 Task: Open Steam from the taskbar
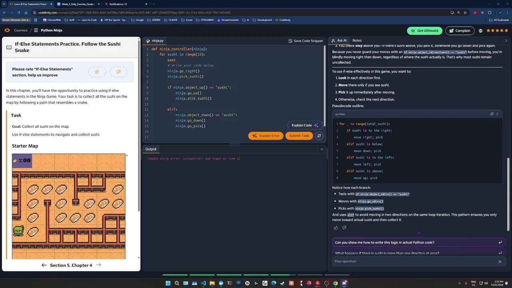coord(282,283)
